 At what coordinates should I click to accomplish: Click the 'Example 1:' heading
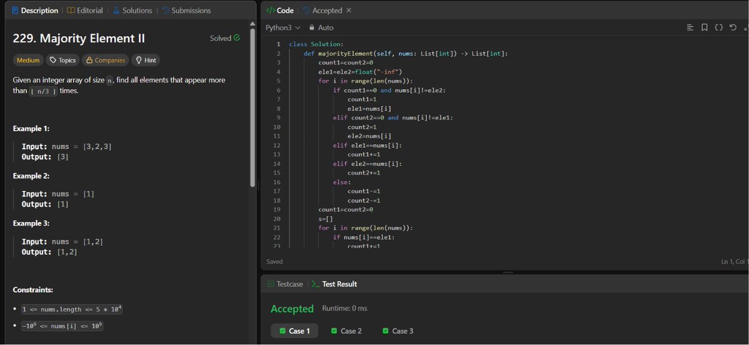tap(31, 129)
